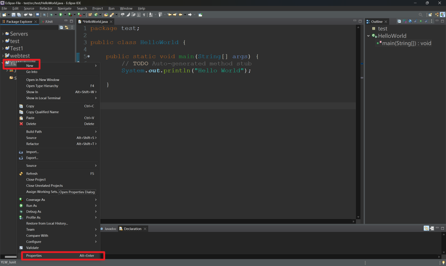Click the Forward navigation arrow in toolbar
The width and height of the screenshot is (446, 266).
click(x=190, y=15)
